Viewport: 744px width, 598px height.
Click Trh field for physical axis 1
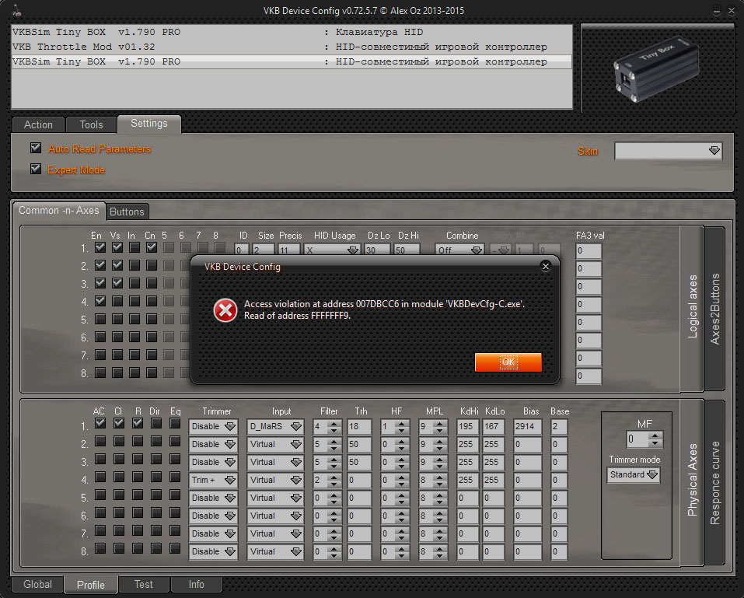358,427
